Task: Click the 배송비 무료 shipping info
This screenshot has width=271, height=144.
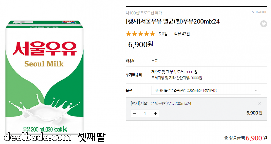Action: pyautogui.click(x=155, y=61)
